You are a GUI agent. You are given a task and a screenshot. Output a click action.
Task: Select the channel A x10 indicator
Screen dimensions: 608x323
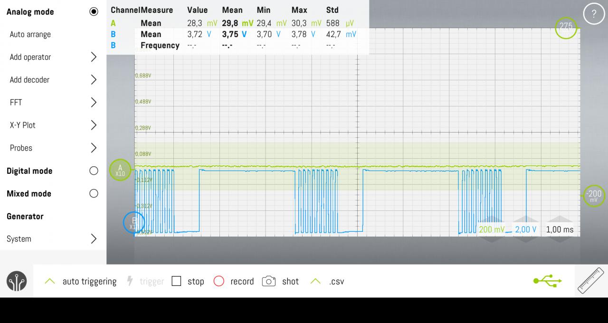[121, 170]
